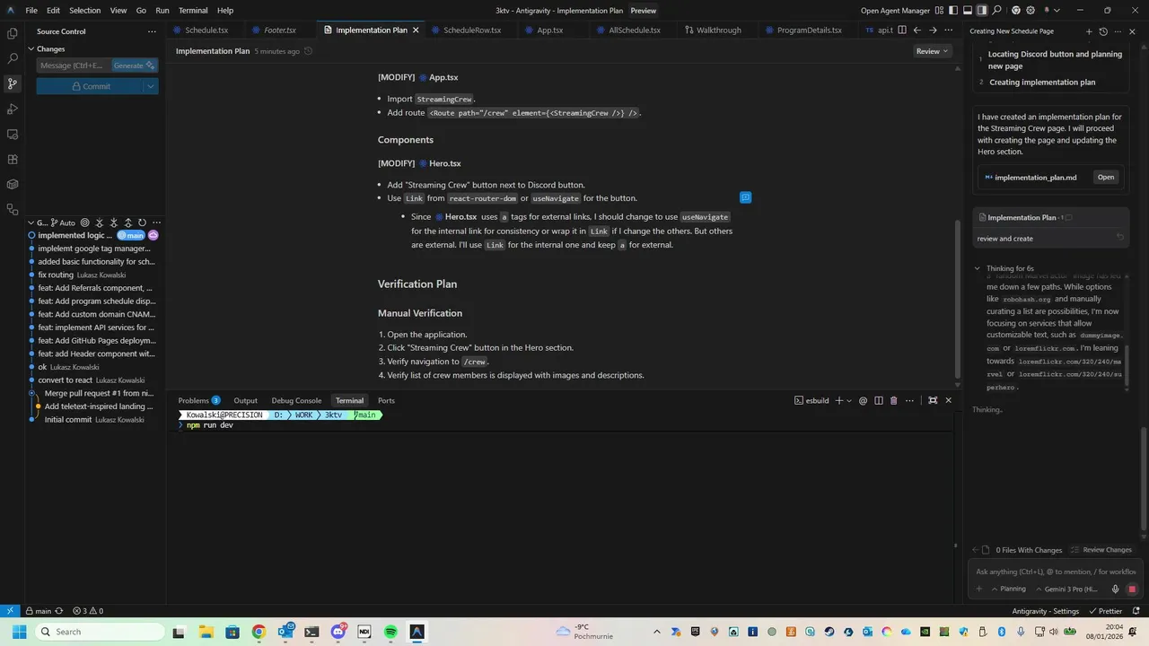Start voice input with microphone icon
Image resolution: width=1149 pixels, height=646 pixels.
[x=1116, y=589]
